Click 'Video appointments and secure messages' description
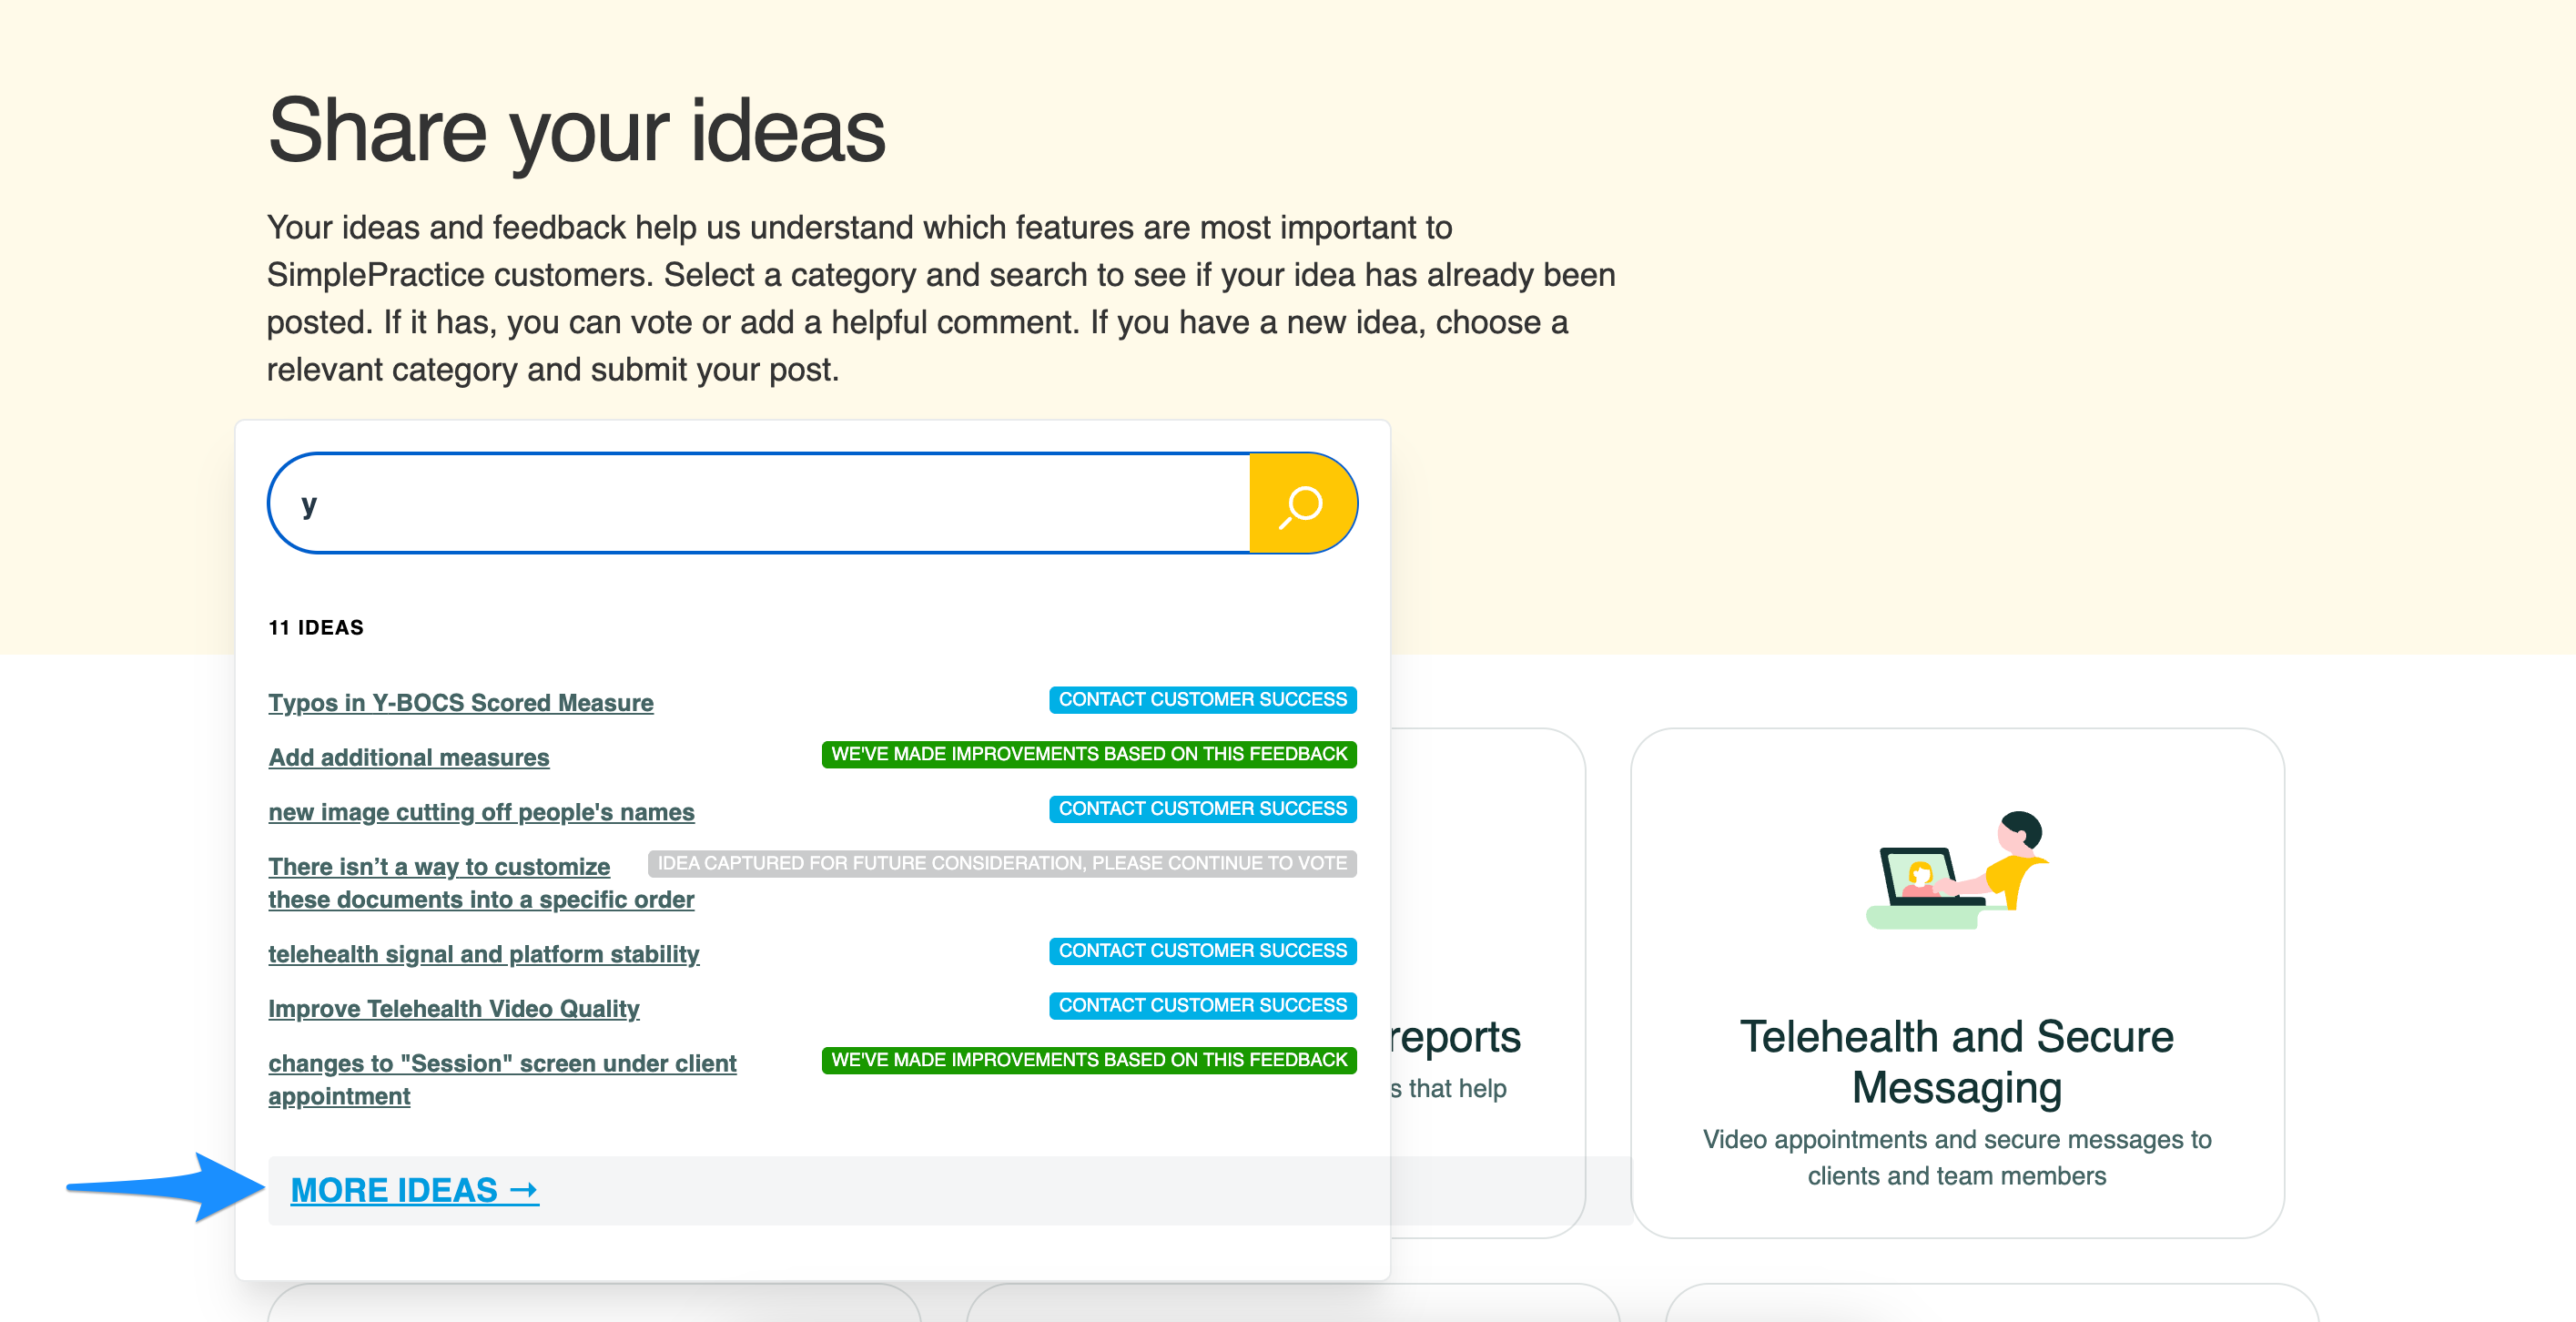This screenshot has height=1322, width=2576. 1957,1157
